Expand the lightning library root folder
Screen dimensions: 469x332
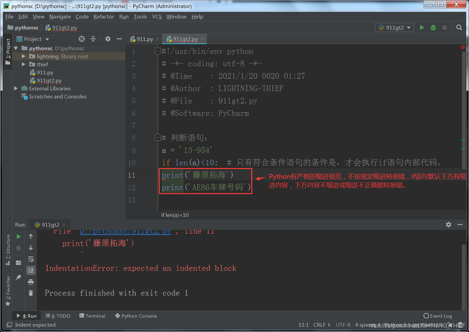(23, 56)
